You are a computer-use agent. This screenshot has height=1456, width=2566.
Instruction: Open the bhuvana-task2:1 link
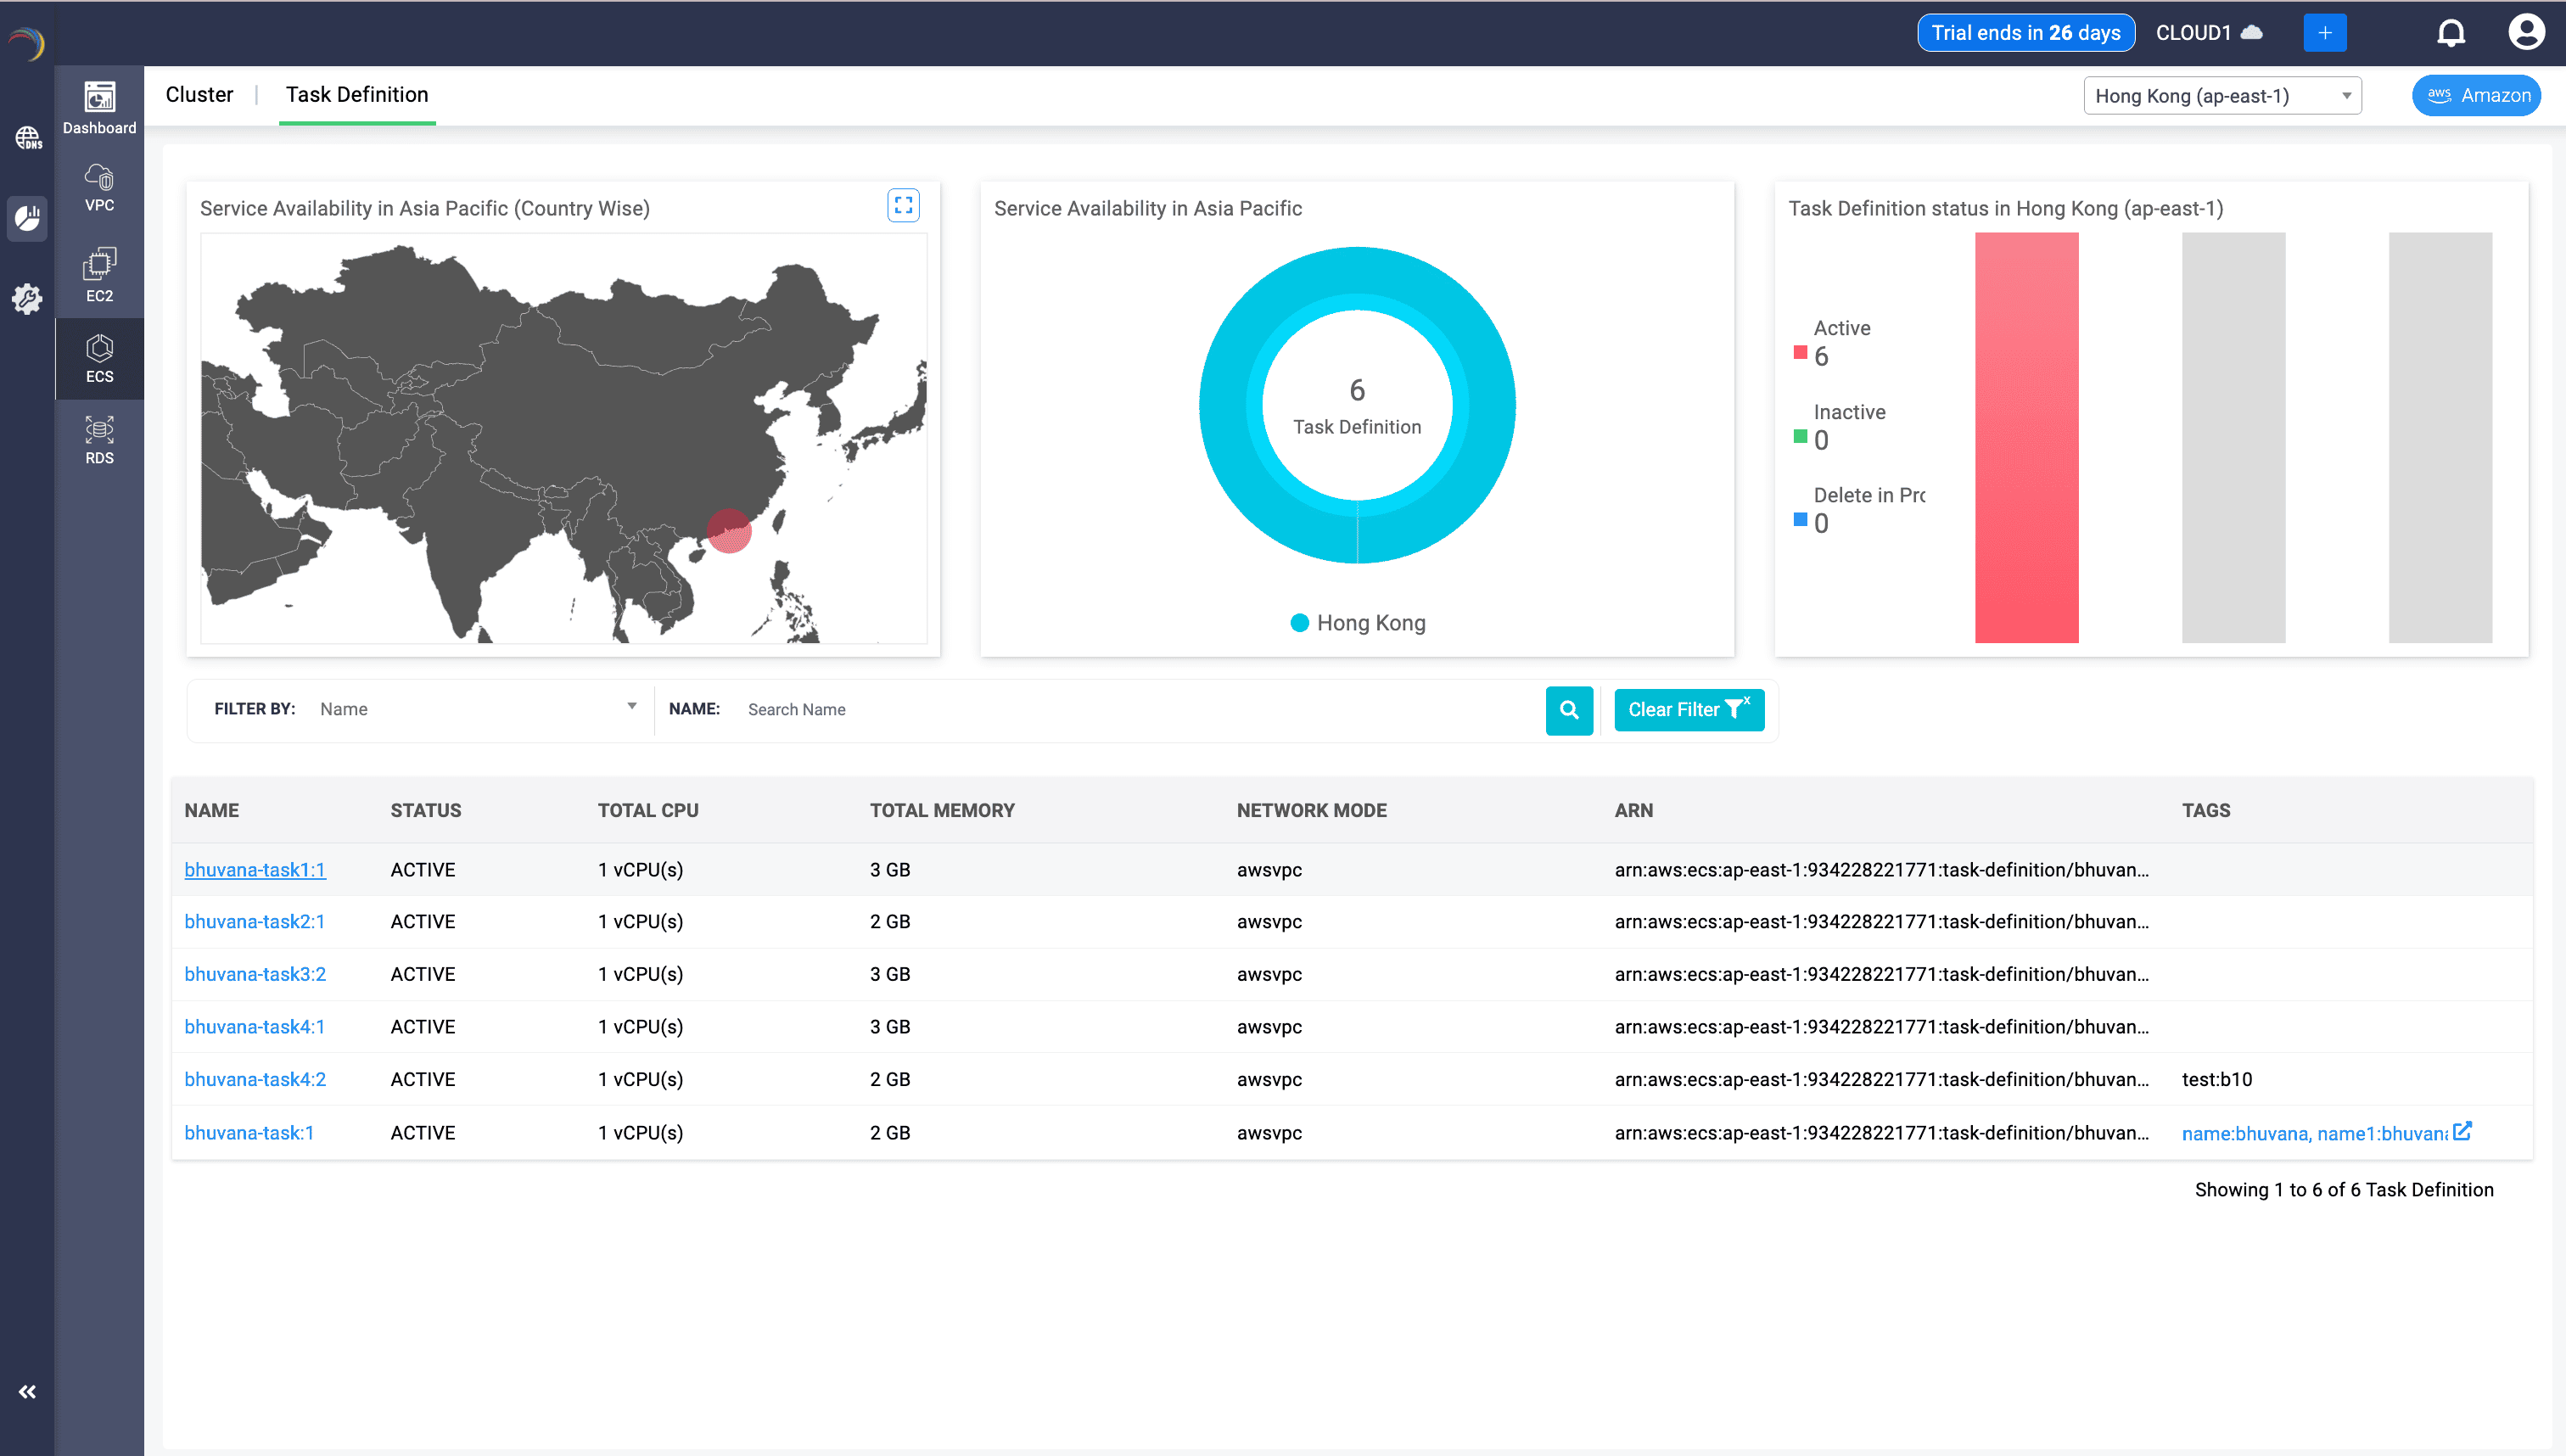255,921
